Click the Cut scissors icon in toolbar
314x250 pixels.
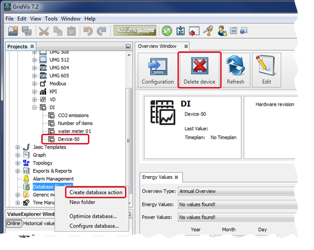(x=44, y=31)
